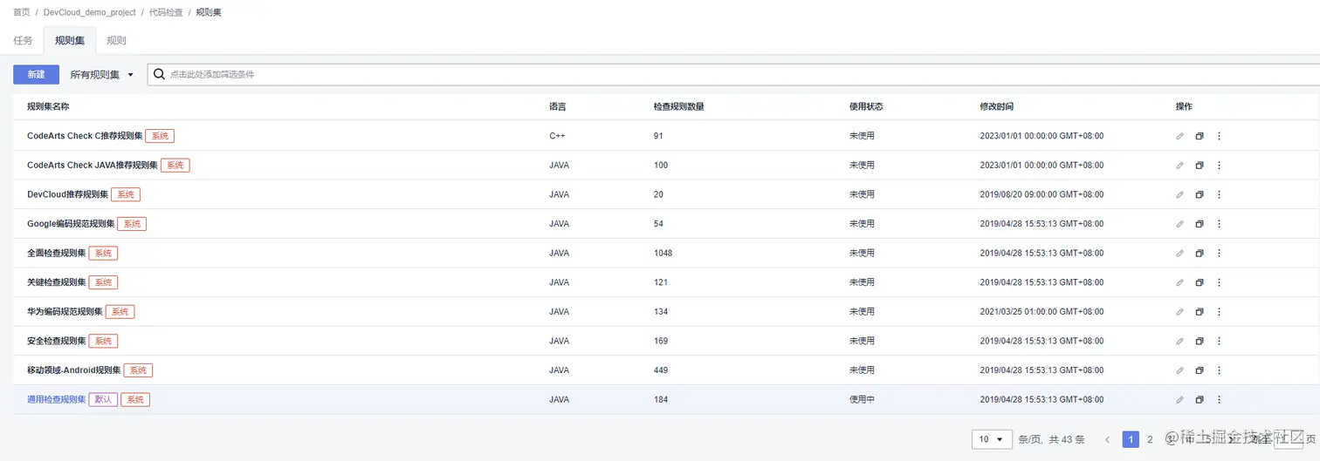The image size is (1320, 461).
Task: Click the 默认 tag on 通用检查规则集
Action: tap(103, 400)
